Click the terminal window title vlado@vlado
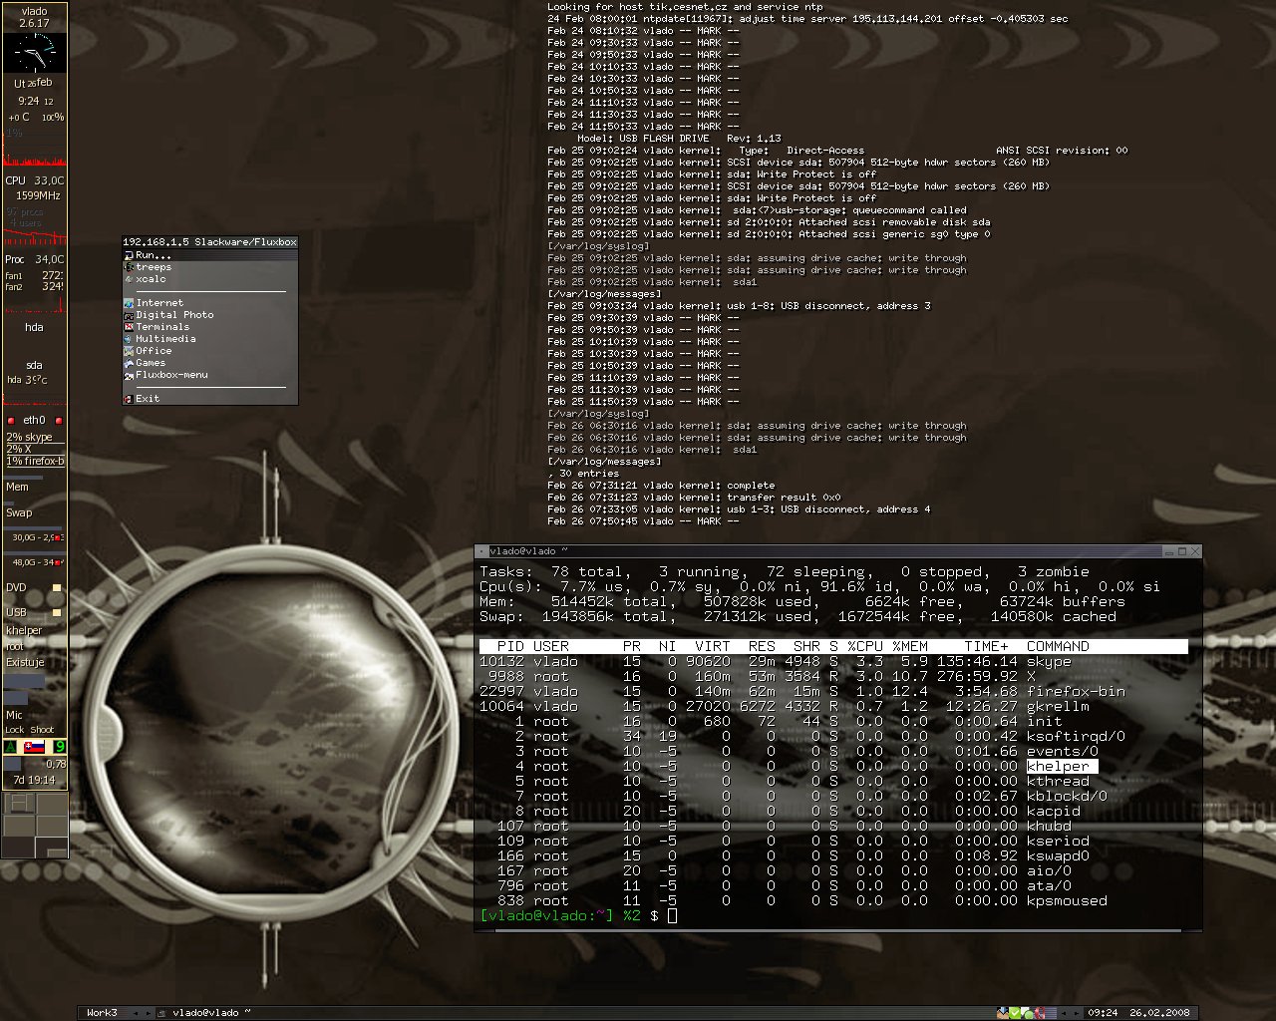The width and height of the screenshot is (1276, 1021). (x=528, y=550)
